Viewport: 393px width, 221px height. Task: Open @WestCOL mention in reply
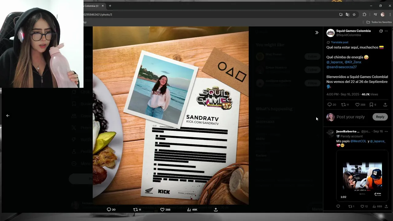coord(358,141)
